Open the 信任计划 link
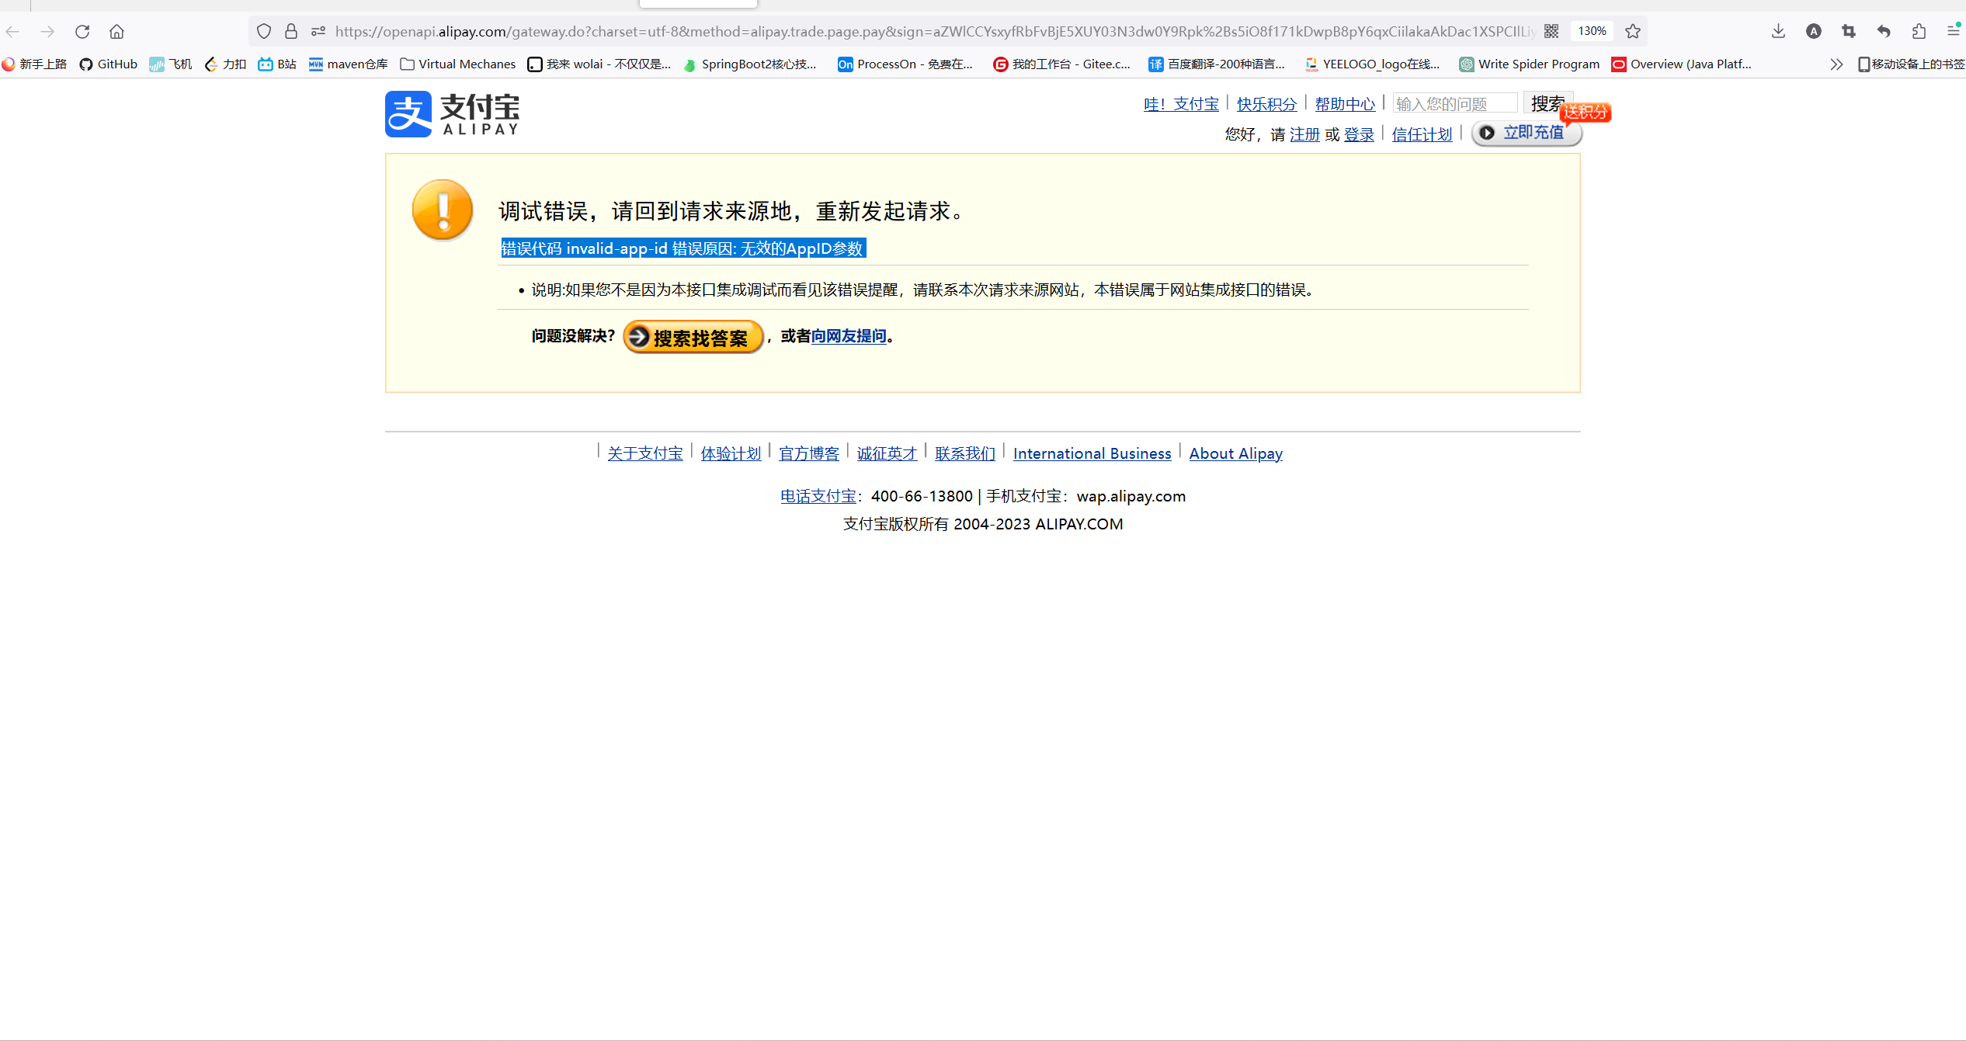 [1422, 134]
